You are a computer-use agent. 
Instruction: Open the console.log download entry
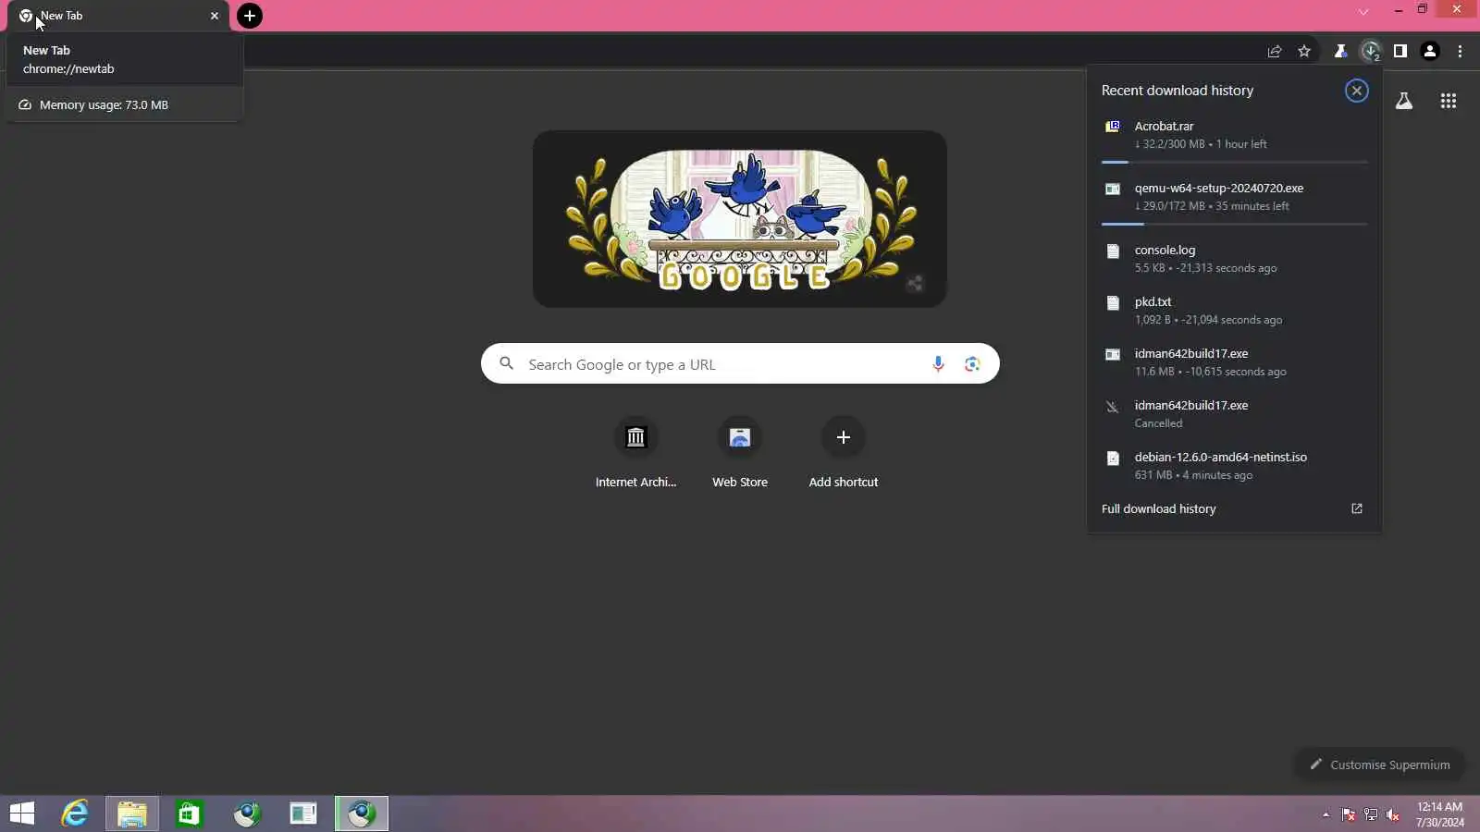click(x=1235, y=259)
